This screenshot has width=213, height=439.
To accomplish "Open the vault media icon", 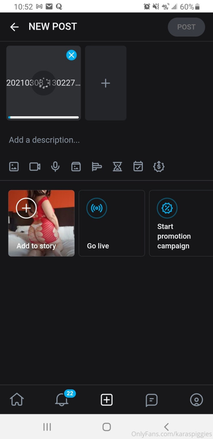I will [x=76, y=167].
